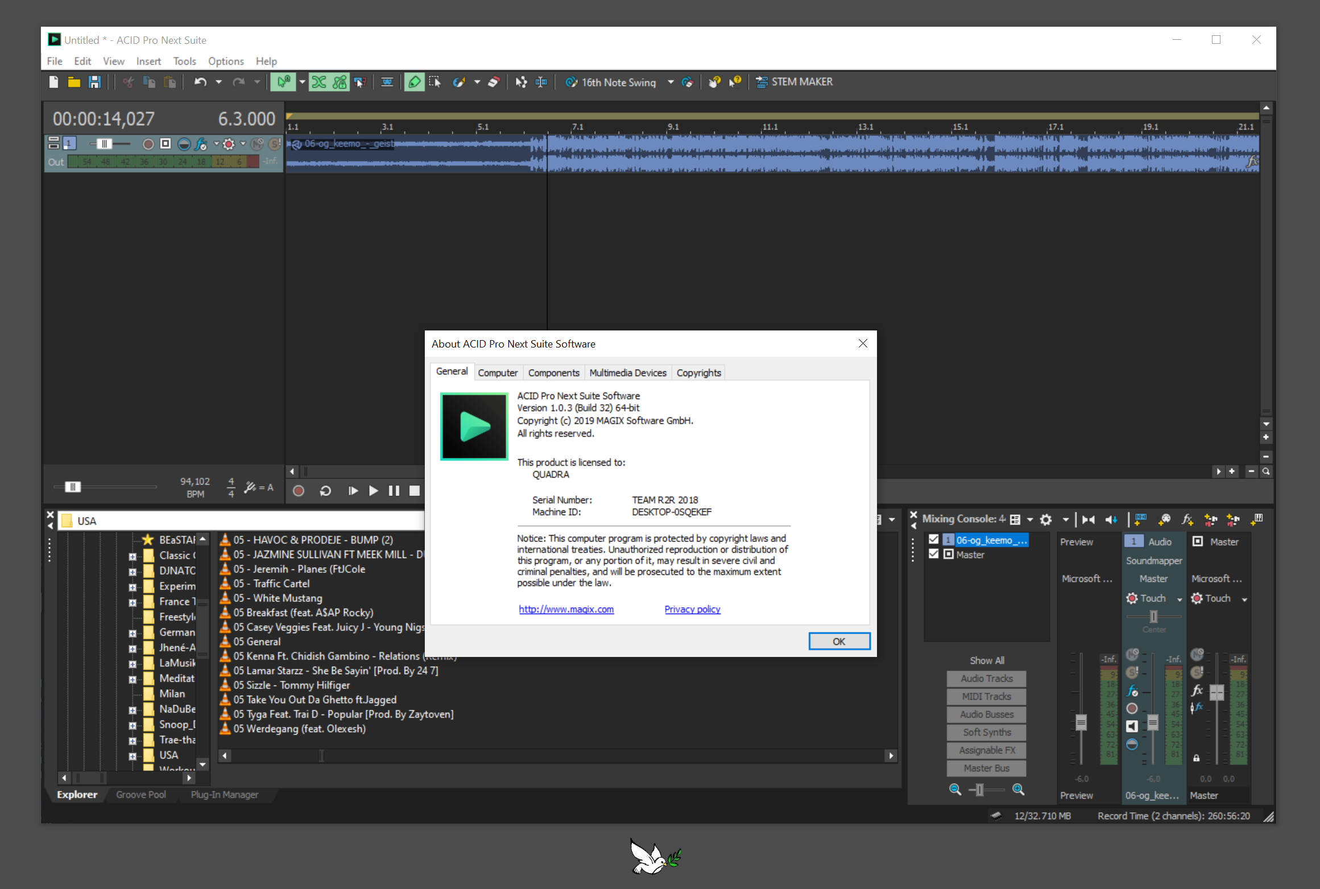1320x889 pixels.
Task: Solo the Audio channel in the mixer
Action: pos(1132,673)
